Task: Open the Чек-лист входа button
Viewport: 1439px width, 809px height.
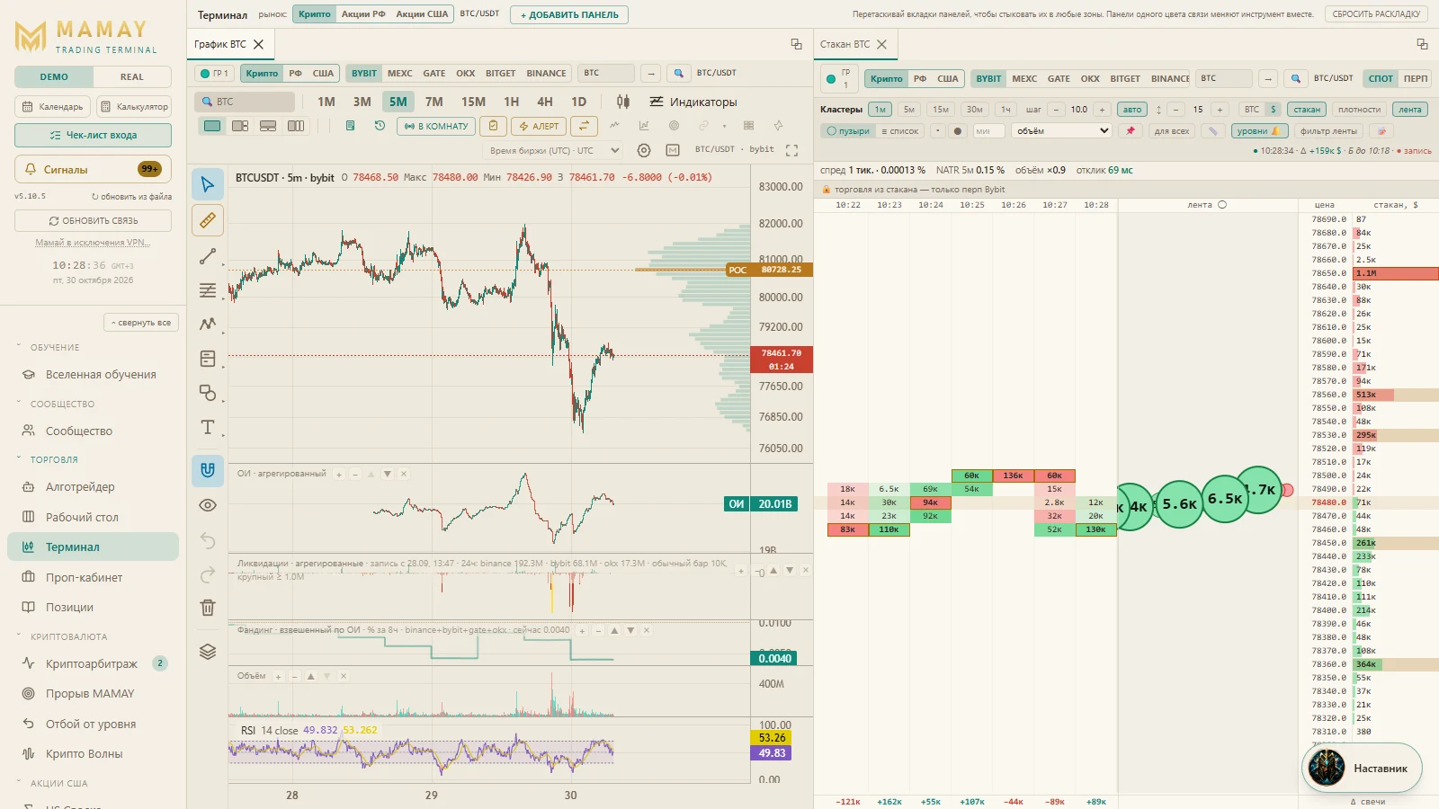Action: 93,135
